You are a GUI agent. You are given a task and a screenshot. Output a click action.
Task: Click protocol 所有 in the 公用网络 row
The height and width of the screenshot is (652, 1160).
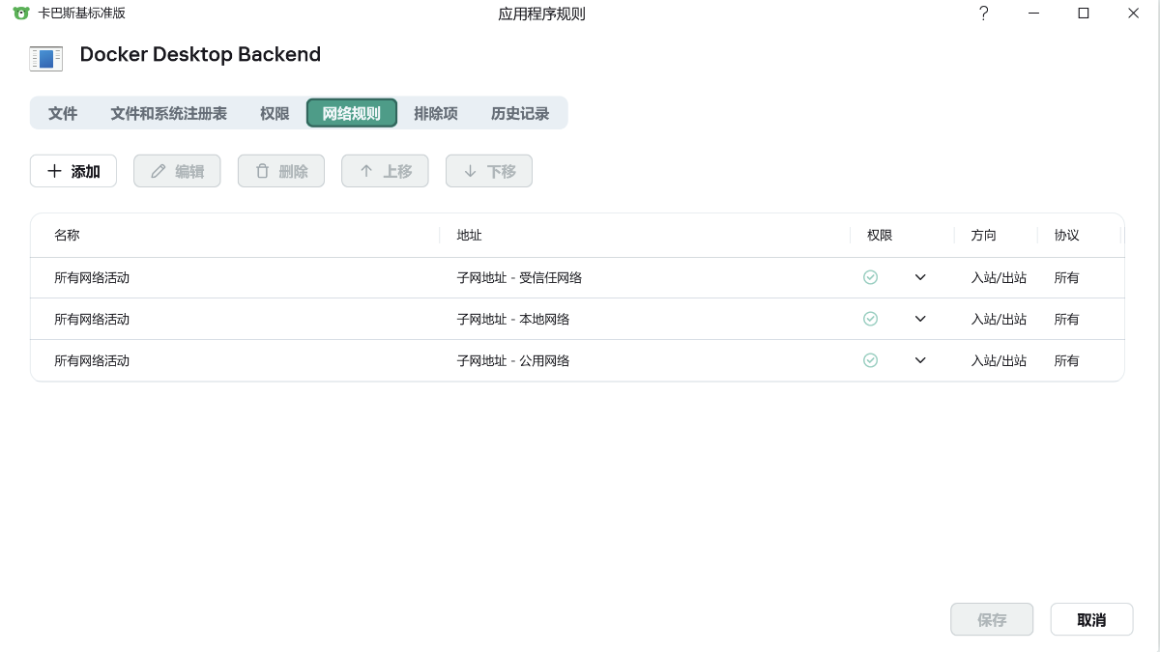pyautogui.click(x=1066, y=360)
